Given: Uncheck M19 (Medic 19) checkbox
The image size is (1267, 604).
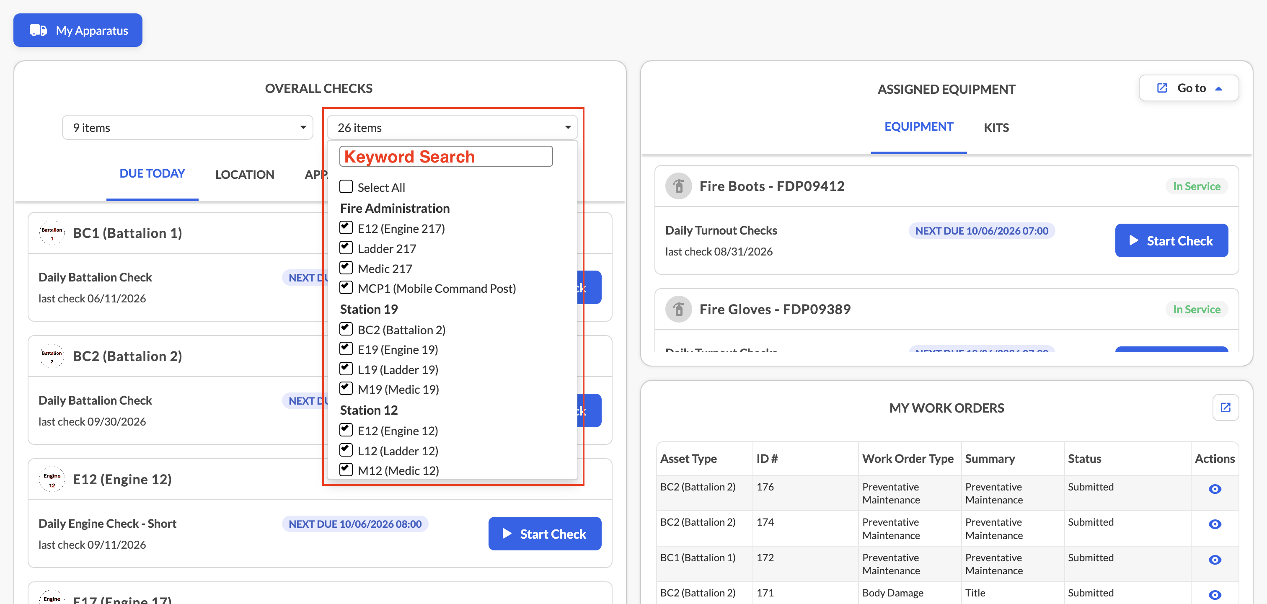Looking at the screenshot, I should [x=346, y=389].
